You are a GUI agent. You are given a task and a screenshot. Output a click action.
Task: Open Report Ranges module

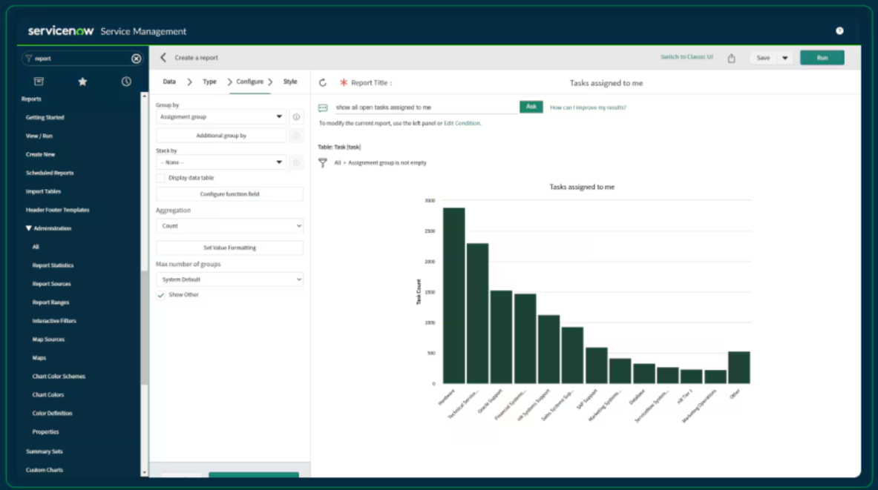coord(50,302)
